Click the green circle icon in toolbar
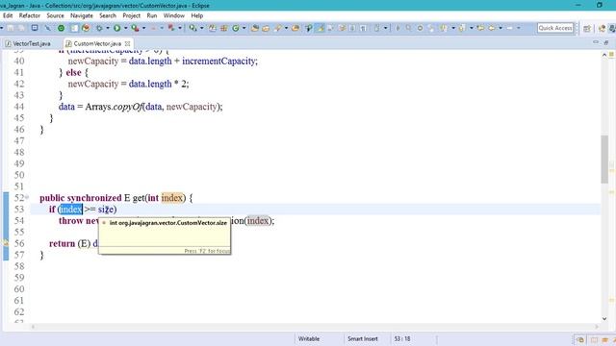Viewport: 616px width, 346px height. [61, 28]
